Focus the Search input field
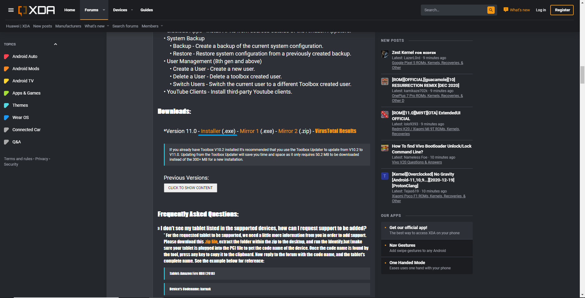The height and width of the screenshot is (298, 585). [454, 10]
